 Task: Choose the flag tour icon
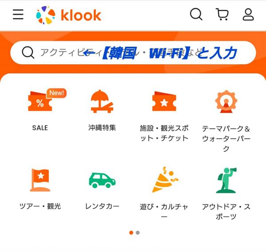point(40,180)
